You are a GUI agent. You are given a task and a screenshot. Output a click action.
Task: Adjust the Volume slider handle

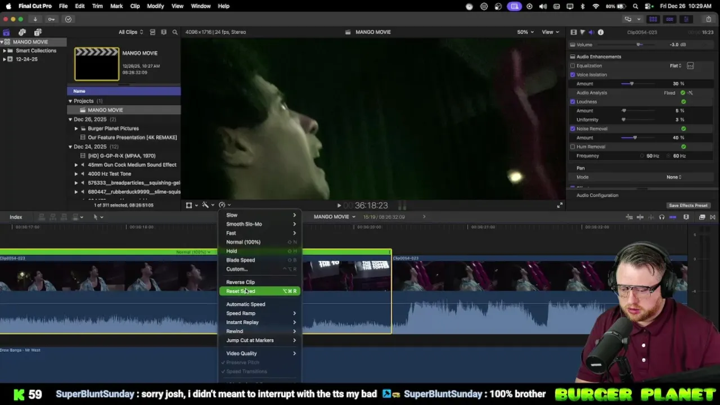click(638, 45)
